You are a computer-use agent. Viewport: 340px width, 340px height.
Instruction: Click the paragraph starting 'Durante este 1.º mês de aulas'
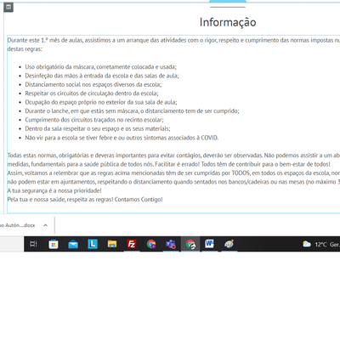coord(173,44)
